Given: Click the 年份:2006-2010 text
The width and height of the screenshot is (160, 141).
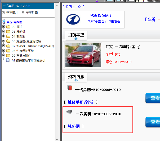Looking at the screenshot, I should 118,62.
